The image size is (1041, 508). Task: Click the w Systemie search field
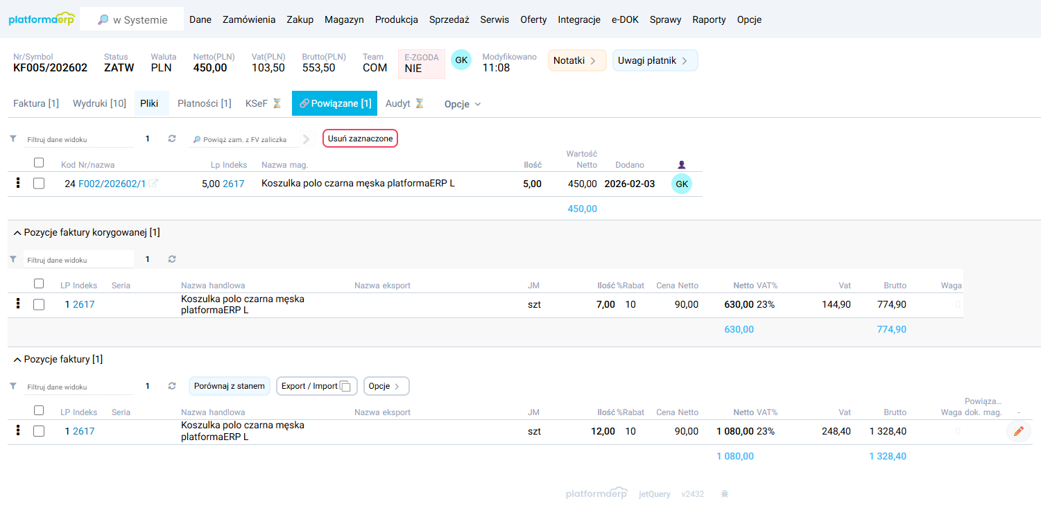132,19
